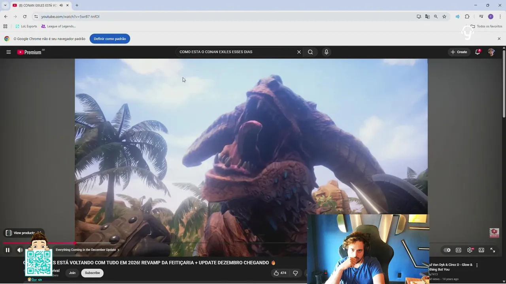Pause the playing video
Viewport: 506px width, 284px height.
(x=8, y=250)
